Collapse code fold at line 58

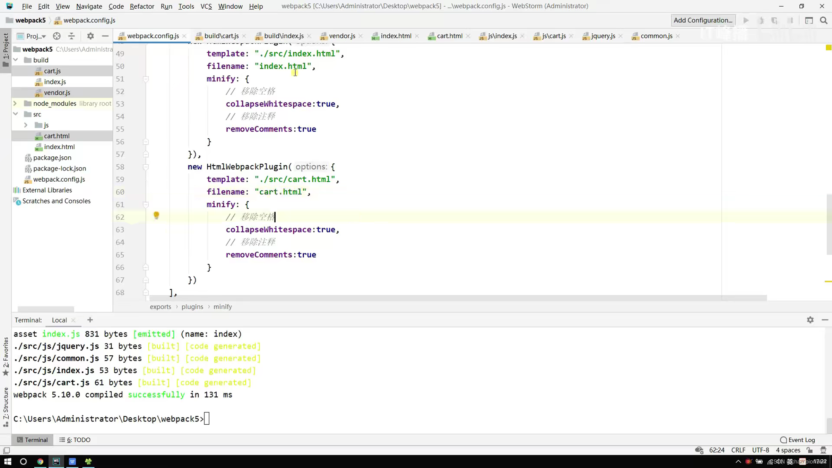point(146,167)
